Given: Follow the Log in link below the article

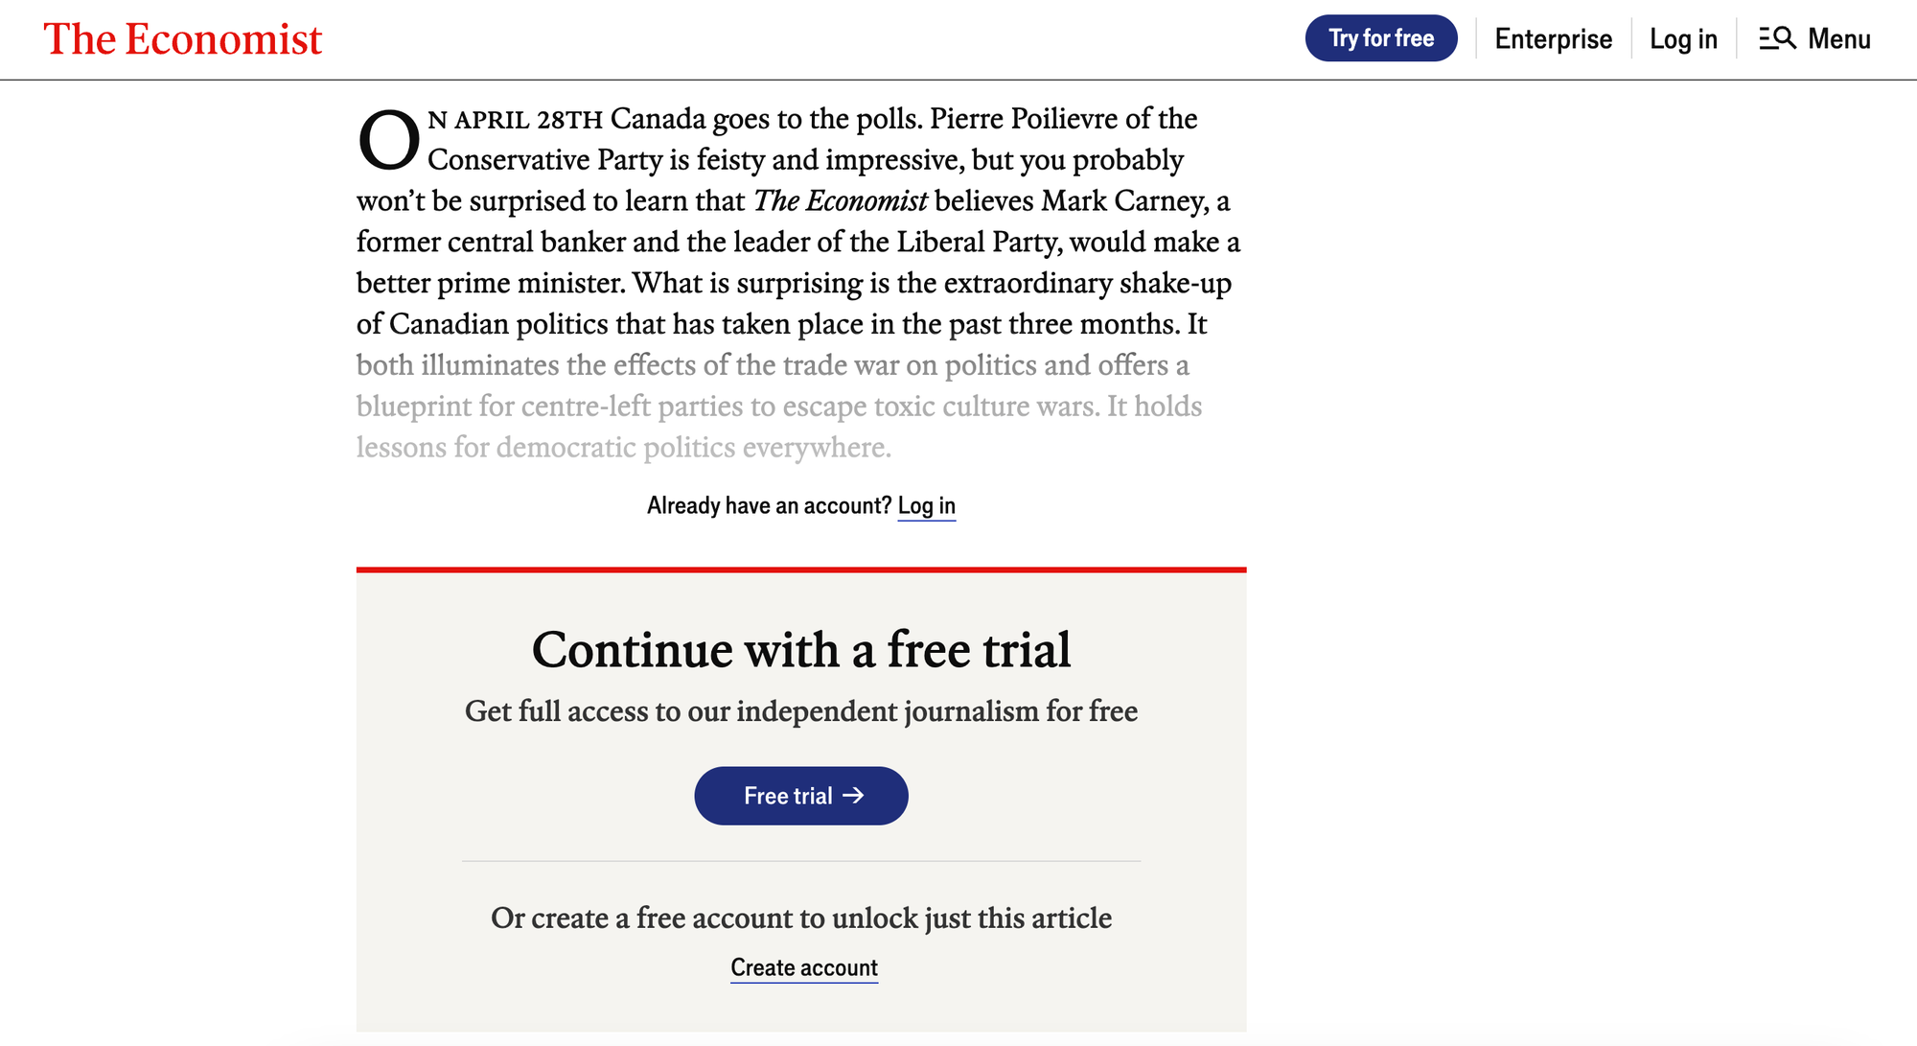Looking at the screenshot, I should [x=927, y=505].
